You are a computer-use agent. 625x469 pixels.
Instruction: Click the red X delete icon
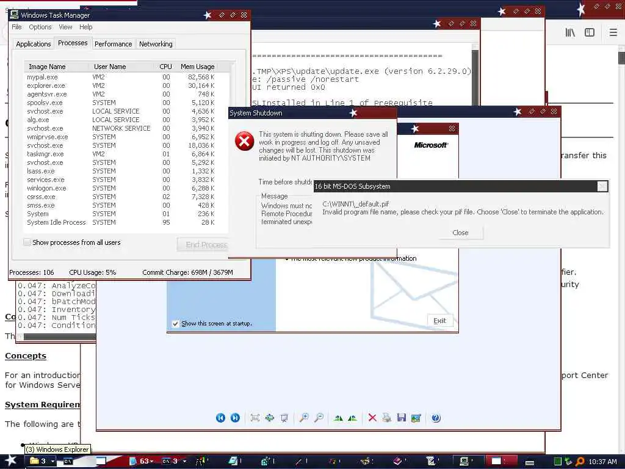pyautogui.click(x=372, y=418)
